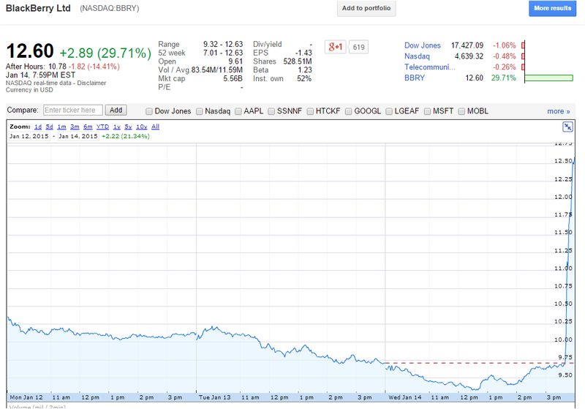
Task: Collapse the chart using the corner icon
Action: point(567,127)
